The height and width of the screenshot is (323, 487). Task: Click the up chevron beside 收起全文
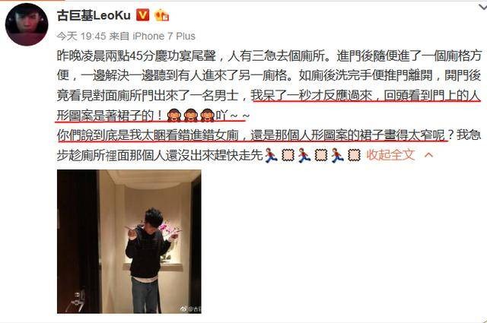point(428,154)
